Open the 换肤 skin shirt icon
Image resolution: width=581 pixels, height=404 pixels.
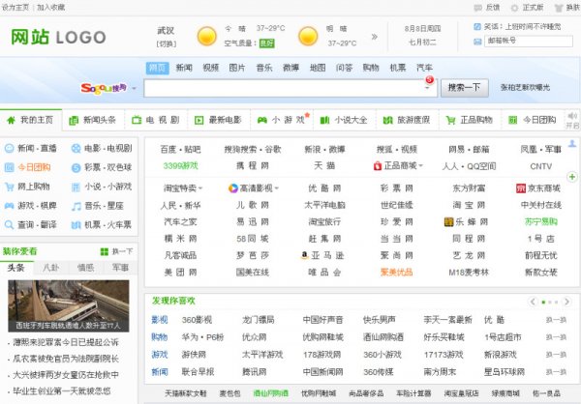pos(559,8)
